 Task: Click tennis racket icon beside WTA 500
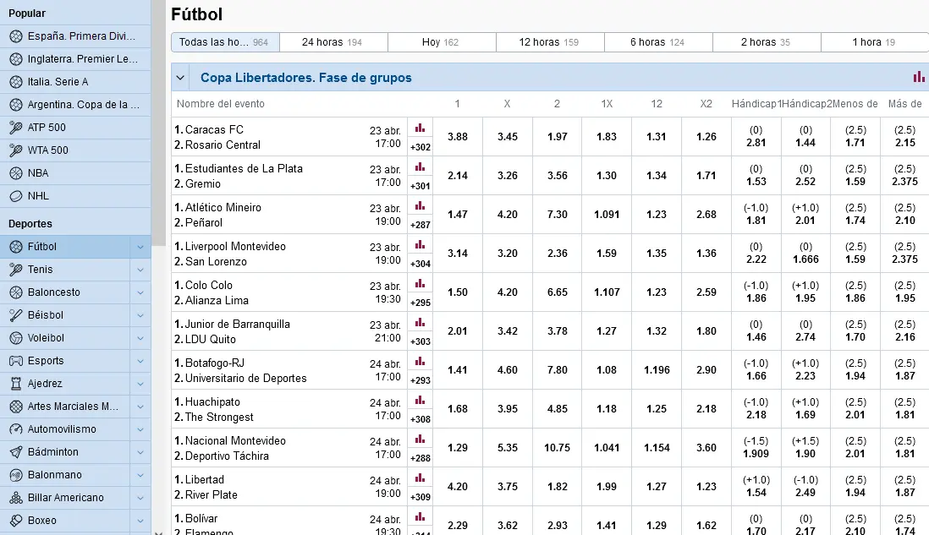pos(16,150)
